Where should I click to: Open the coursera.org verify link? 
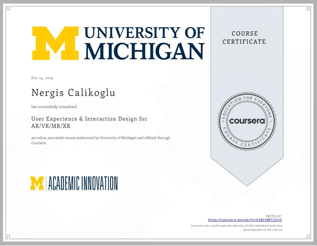pyautogui.click(x=245, y=220)
